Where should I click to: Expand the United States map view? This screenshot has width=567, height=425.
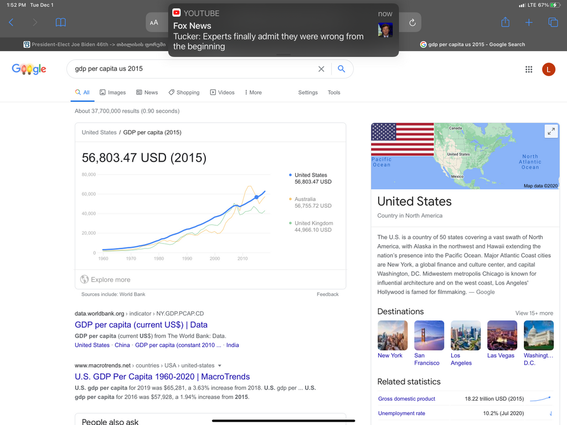tap(551, 132)
